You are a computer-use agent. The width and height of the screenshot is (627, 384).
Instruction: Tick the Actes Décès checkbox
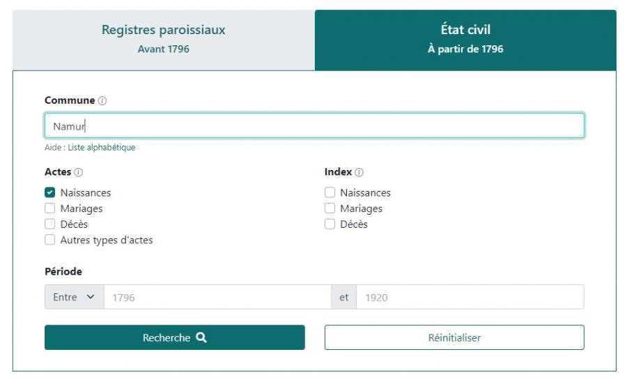50,224
